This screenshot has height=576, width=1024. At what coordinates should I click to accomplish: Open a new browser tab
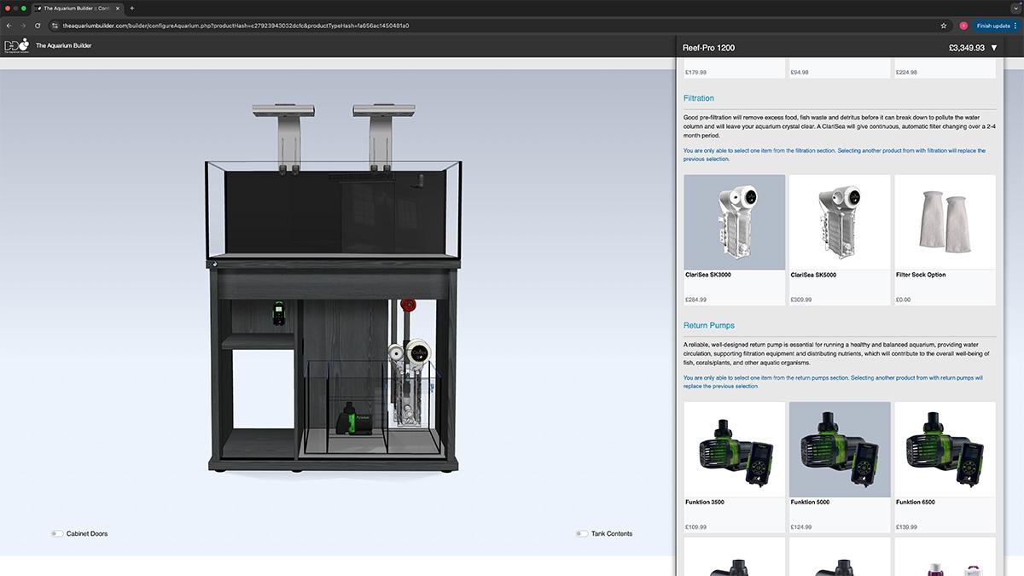pyautogui.click(x=131, y=8)
